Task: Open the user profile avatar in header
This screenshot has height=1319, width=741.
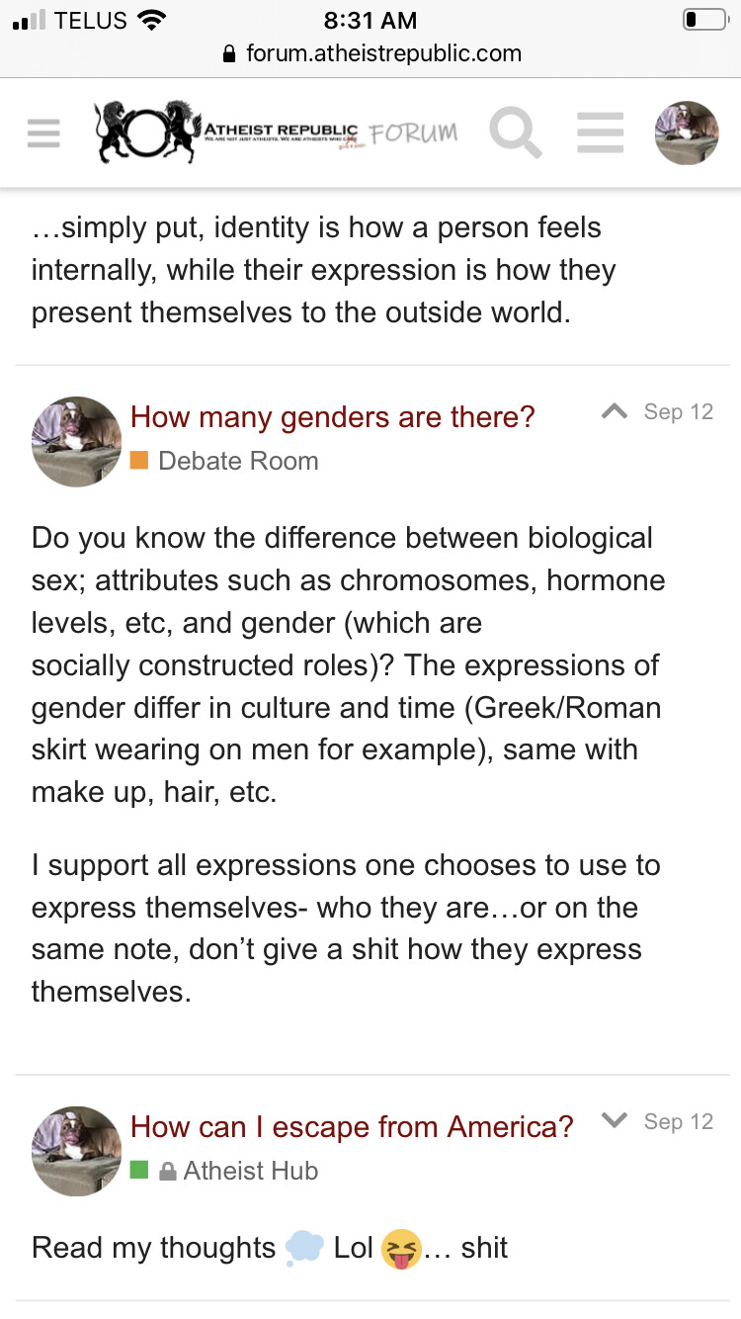Action: point(687,132)
